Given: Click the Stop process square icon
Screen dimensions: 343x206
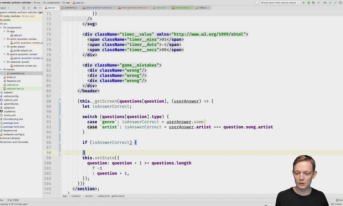Looking at the screenshot, I should (318, 3).
